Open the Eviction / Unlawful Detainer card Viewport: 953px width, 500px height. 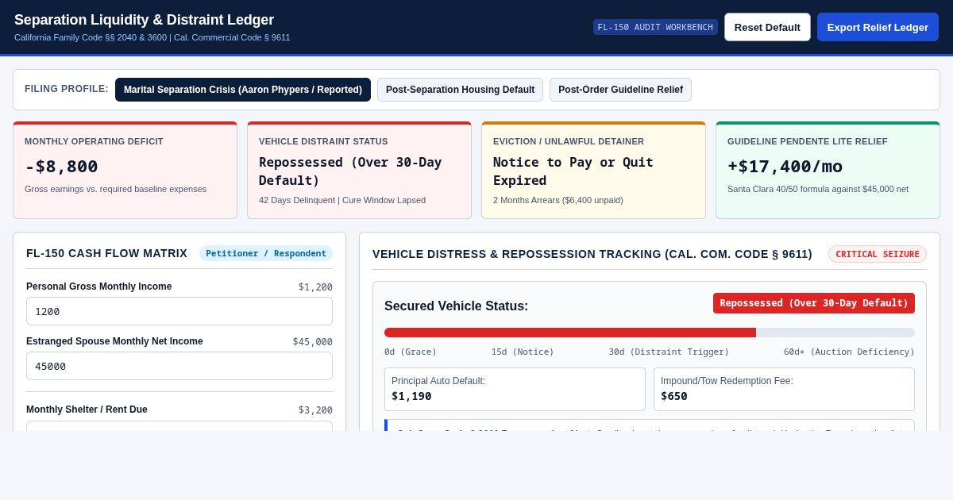593,171
